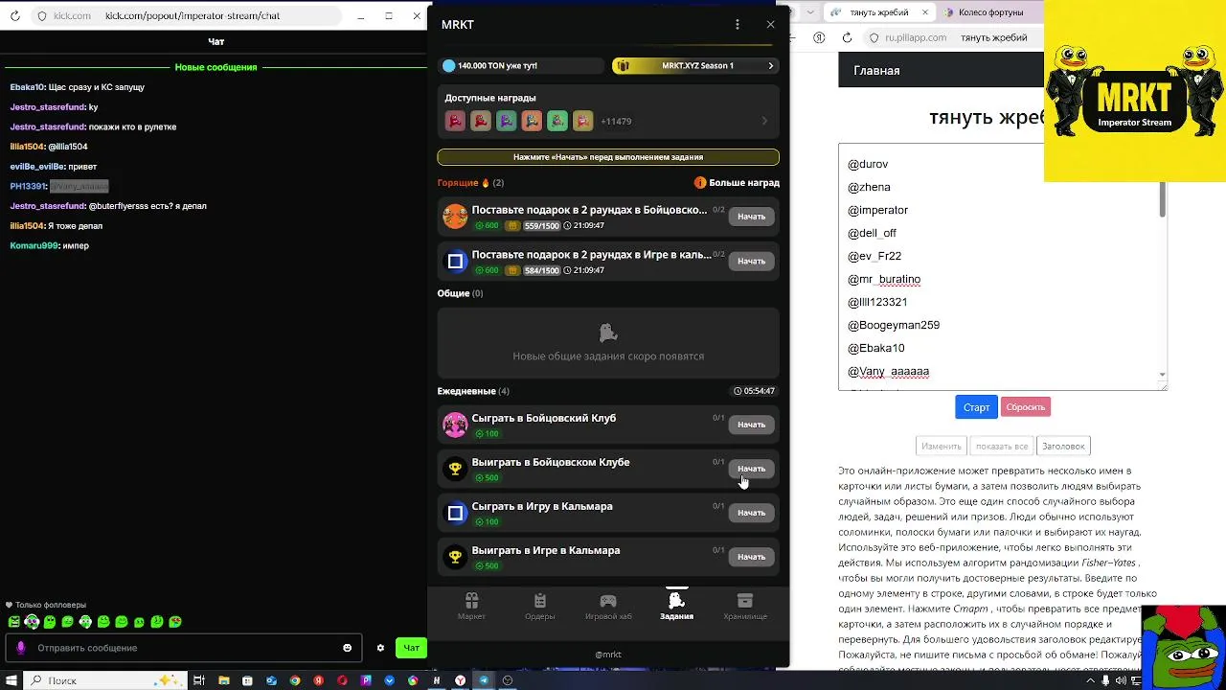Screen dimensions: 1226x690
Task: Click Windows taskbar search box Поиск
Action: (x=105, y=680)
